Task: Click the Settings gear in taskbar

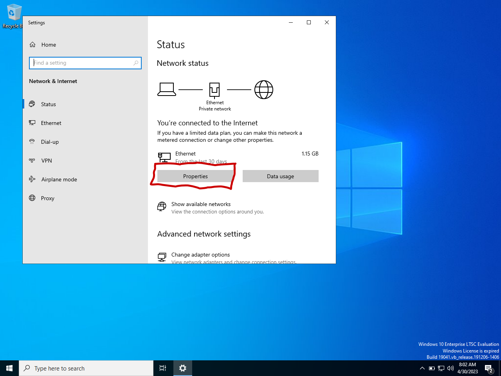Action: 182,368
